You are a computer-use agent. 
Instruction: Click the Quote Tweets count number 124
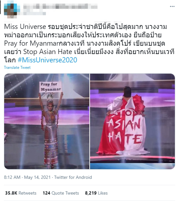[46, 193]
